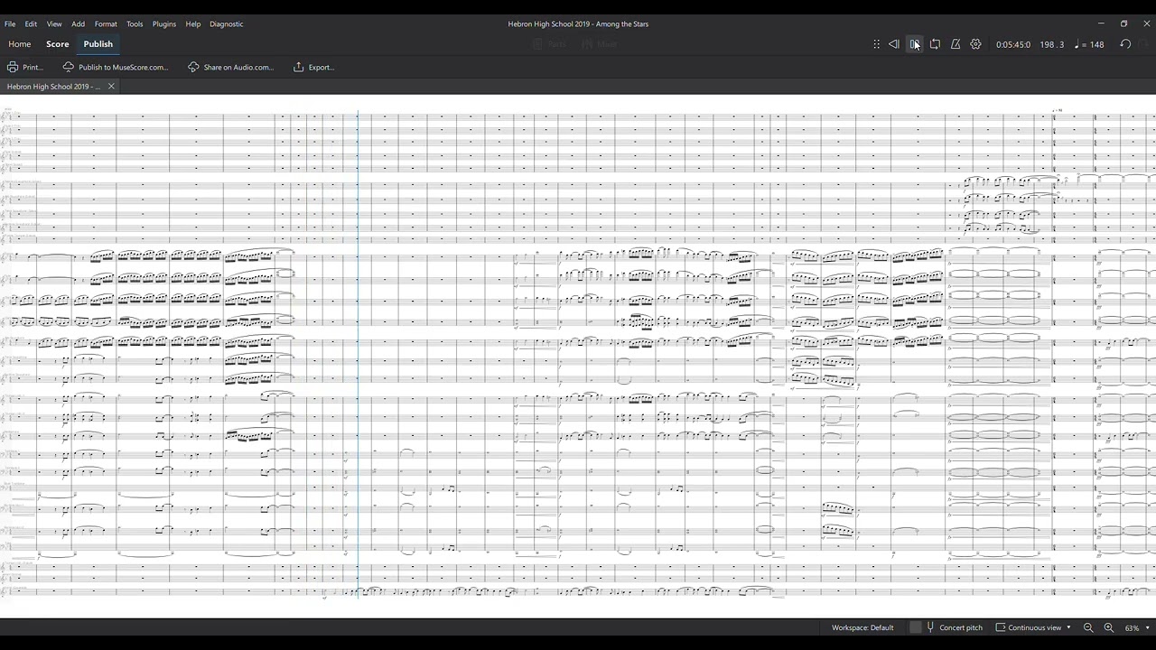Click the Print button
1156x650 pixels.
point(25,67)
